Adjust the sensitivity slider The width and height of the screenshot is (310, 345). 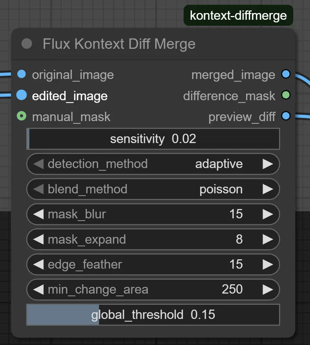click(153, 139)
